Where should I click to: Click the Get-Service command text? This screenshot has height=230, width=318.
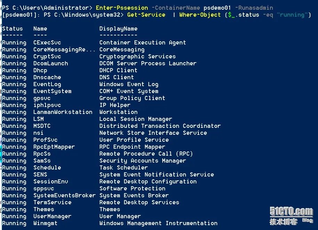pos(146,15)
